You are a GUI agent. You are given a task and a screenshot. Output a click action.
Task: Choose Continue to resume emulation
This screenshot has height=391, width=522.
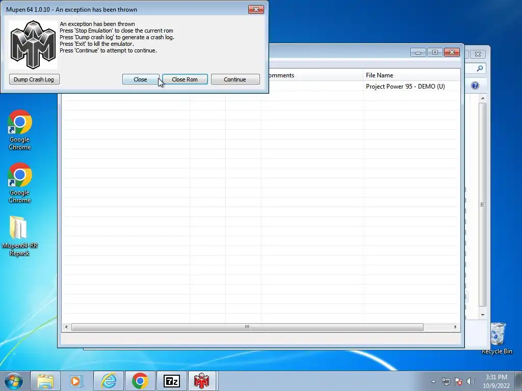235,79
